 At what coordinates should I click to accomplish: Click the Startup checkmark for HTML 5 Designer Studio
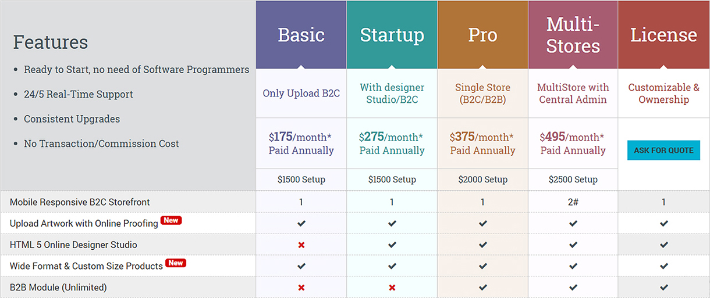(x=392, y=245)
